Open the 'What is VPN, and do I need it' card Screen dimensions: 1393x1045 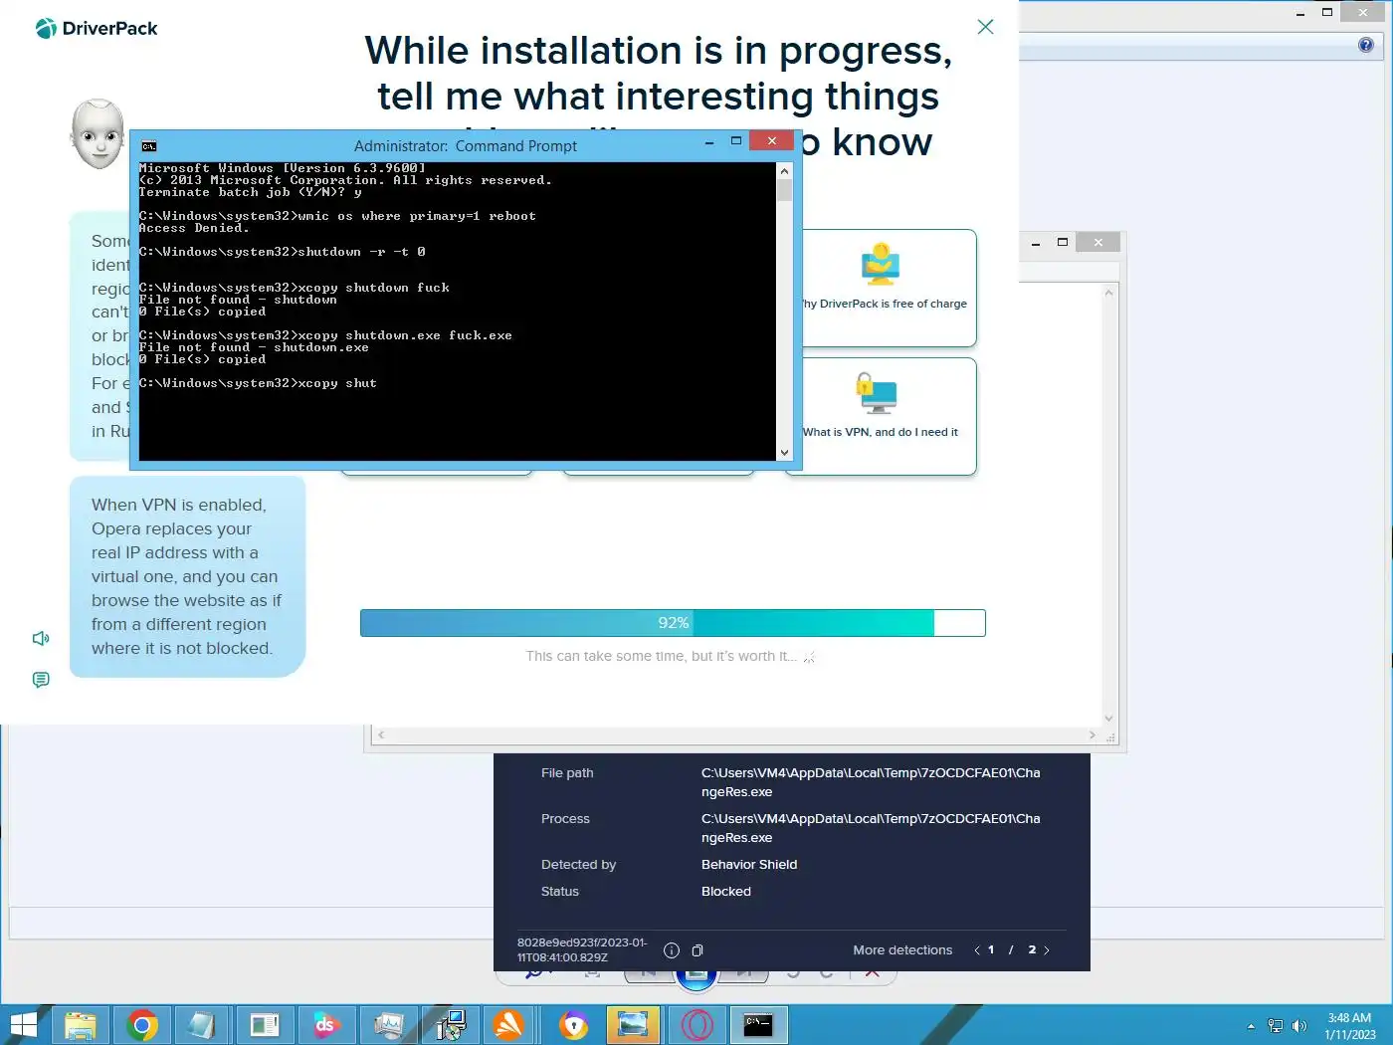coord(890,417)
